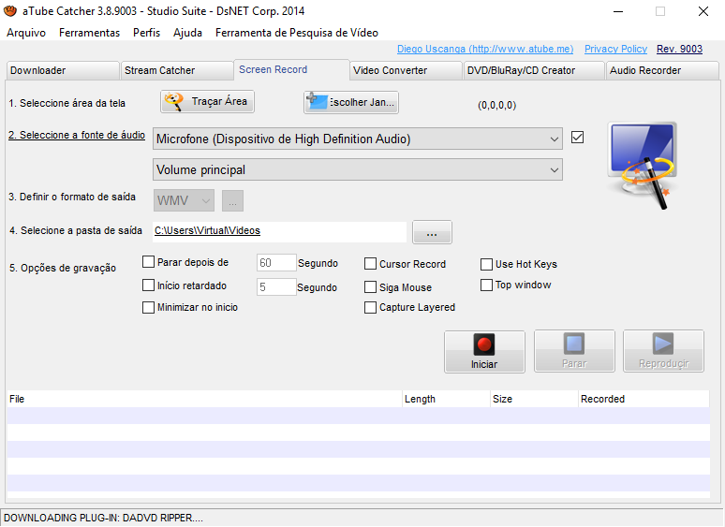Open the Ajuda menu
The height and width of the screenshot is (527, 725).
(187, 33)
